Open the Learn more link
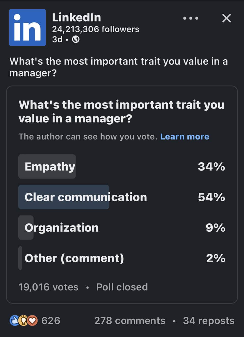The height and width of the screenshot is (337, 244). click(185, 137)
